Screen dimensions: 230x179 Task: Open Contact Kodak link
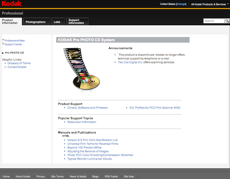[17, 67]
